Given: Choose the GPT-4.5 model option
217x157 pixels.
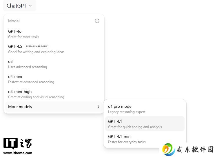Looking at the screenshot, I should click(54, 49).
